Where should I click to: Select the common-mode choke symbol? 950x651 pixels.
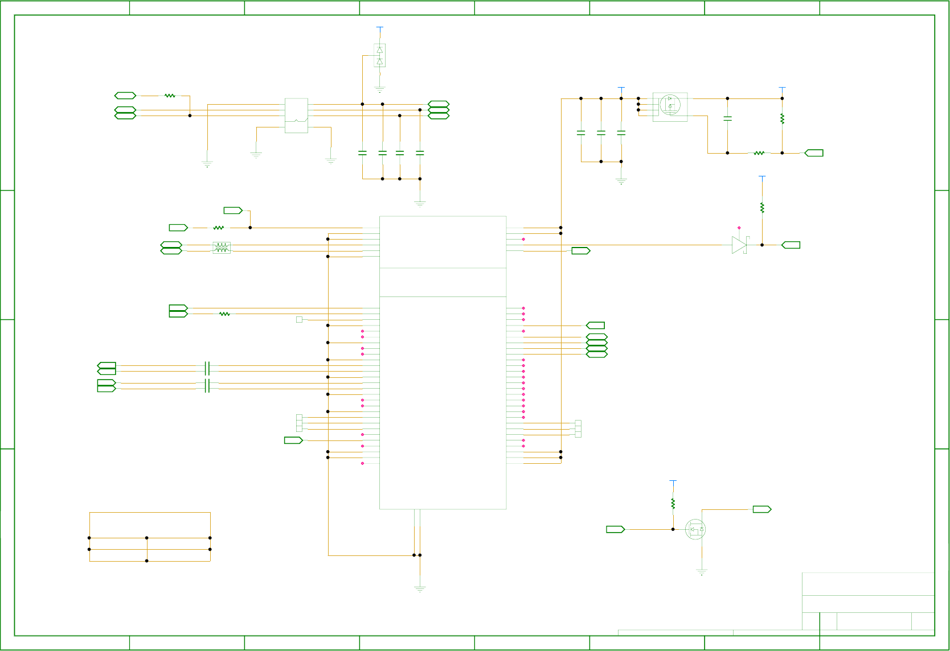click(222, 248)
